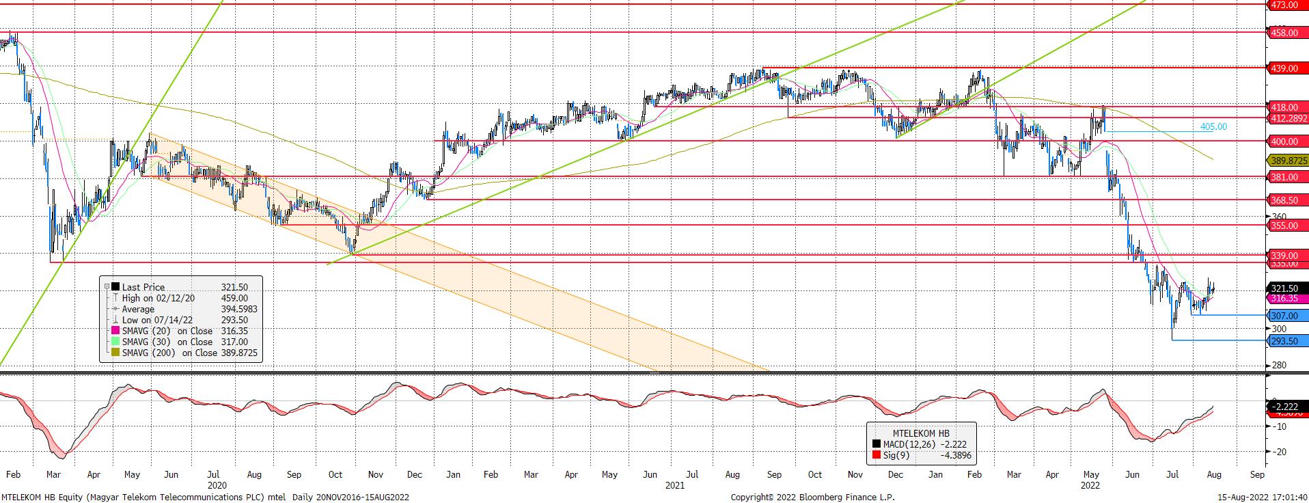Click the MTELEKOM HB Equity footer description

[205, 498]
